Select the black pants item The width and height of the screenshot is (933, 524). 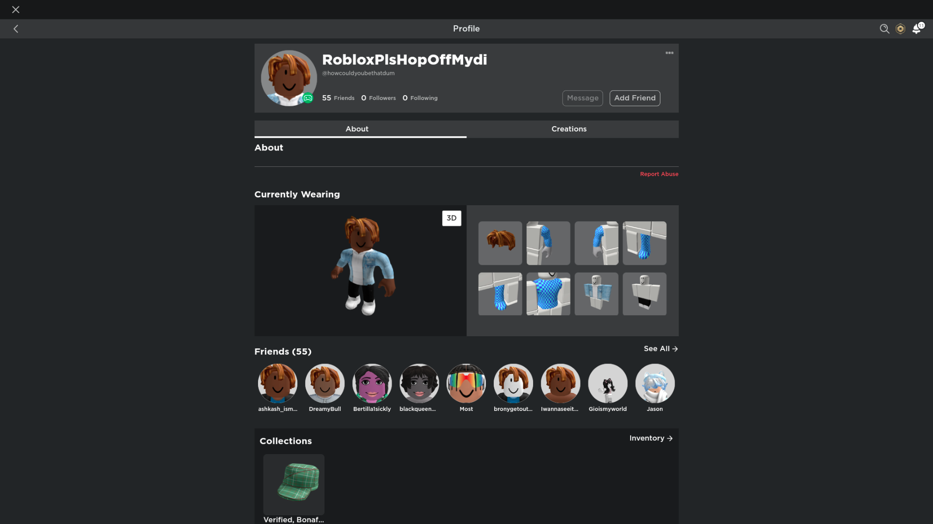pyautogui.click(x=644, y=294)
